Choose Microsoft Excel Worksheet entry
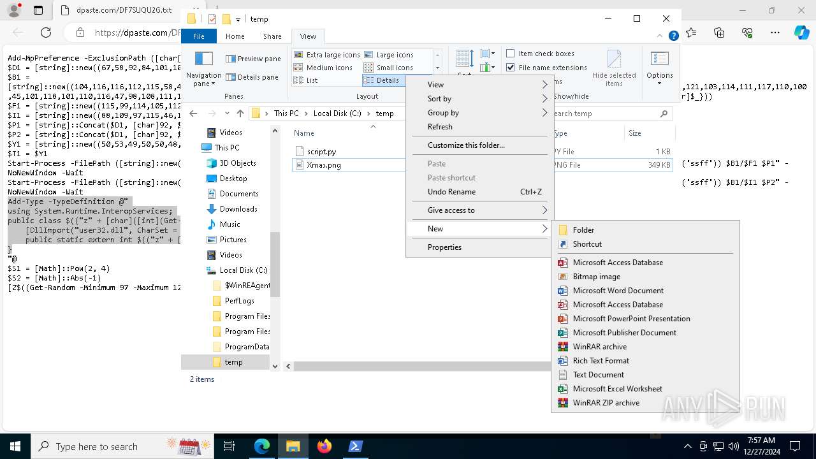The width and height of the screenshot is (816, 459). (x=645, y=389)
